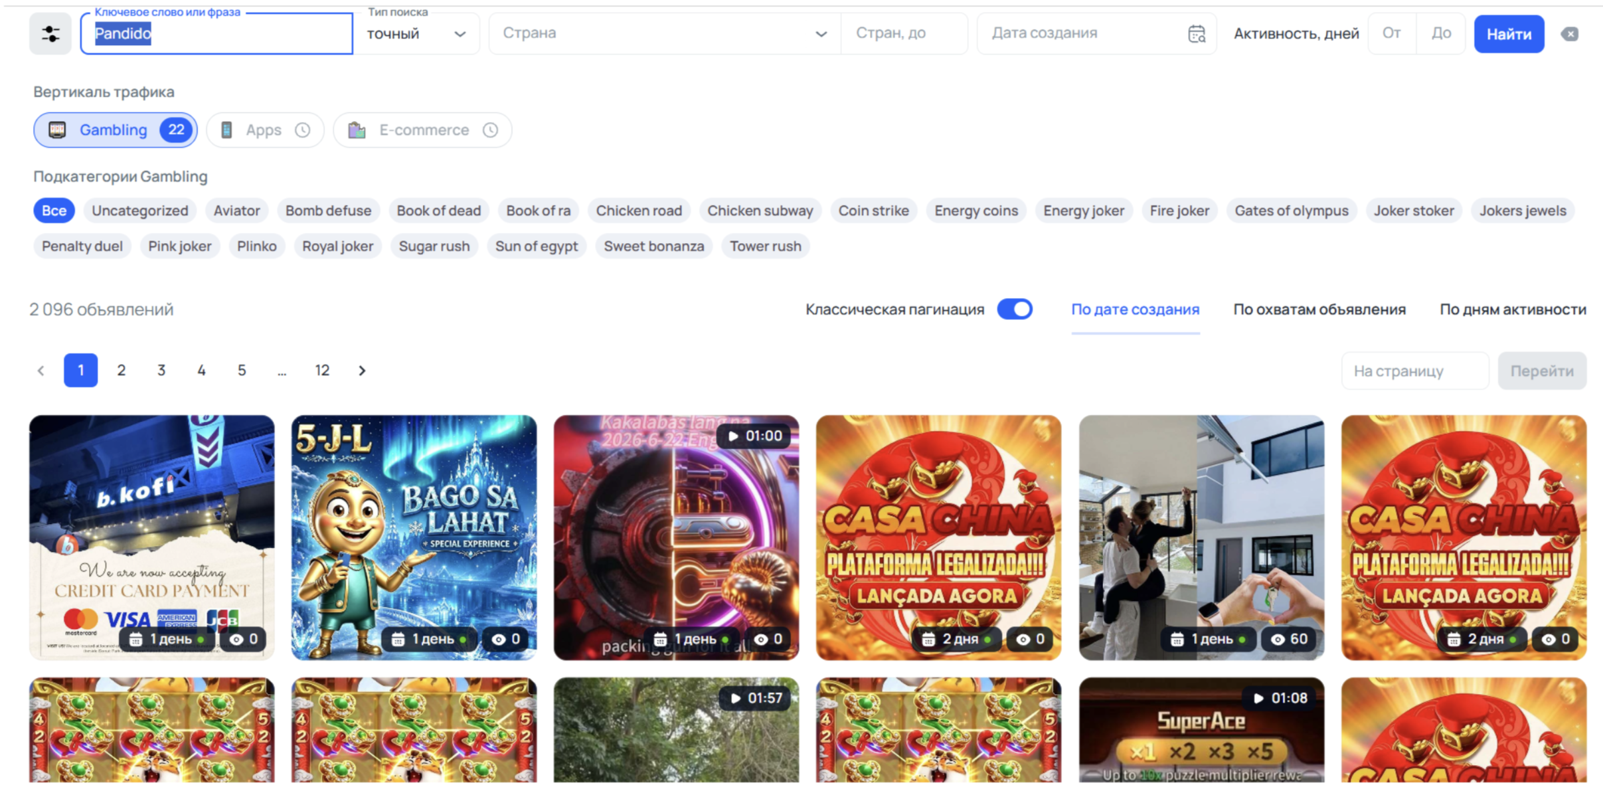Click the pagination ellipsis to expand pages
This screenshot has width=1603, height=793.
coord(282,371)
